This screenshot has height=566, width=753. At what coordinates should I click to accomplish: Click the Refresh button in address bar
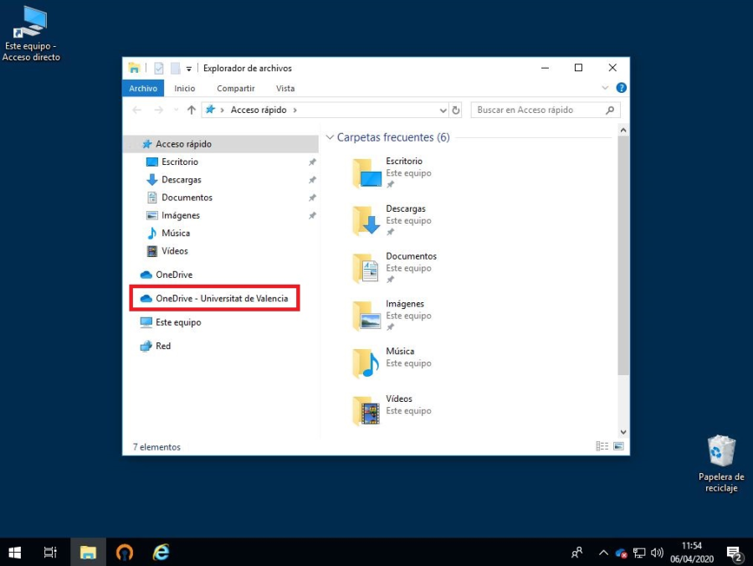click(456, 111)
